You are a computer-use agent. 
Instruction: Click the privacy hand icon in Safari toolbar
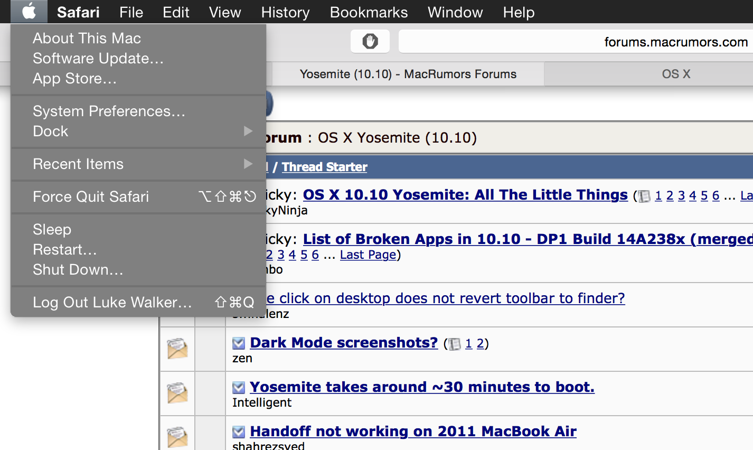pos(370,41)
